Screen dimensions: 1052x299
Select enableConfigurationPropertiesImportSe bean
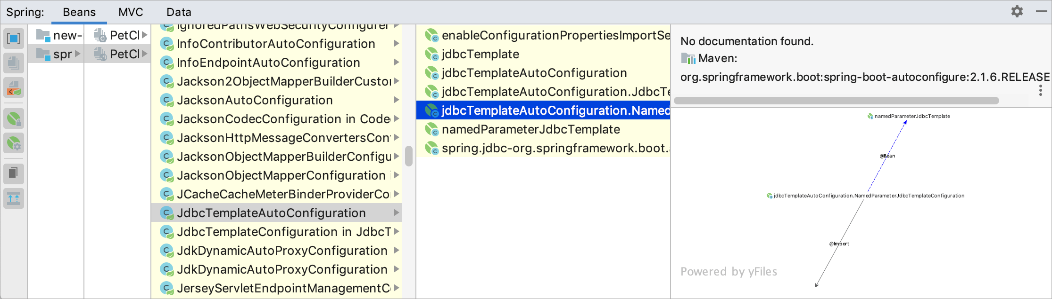pyautogui.click(x=543, y=35)
